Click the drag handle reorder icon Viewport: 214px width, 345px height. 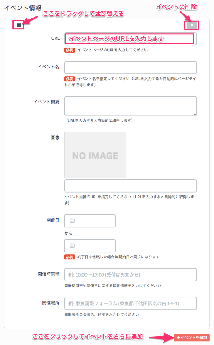(19, 25)
